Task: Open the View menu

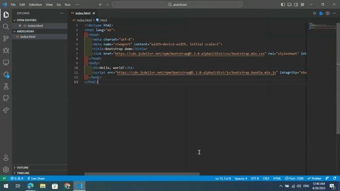Action: (x=49, y=5)
